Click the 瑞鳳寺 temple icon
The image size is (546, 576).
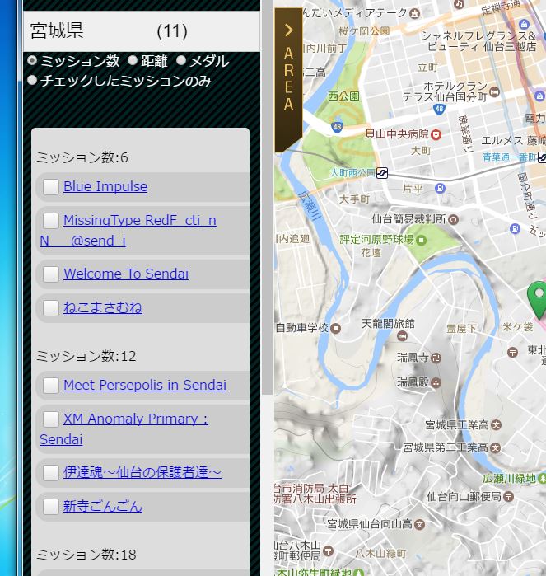pyautogui.click(x=436, y=358)
